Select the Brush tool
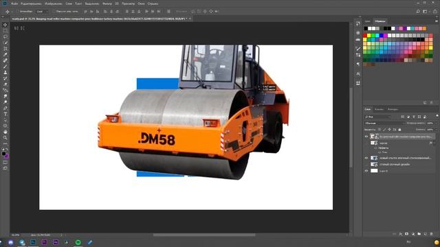This screenshot has width=440, height=247. click(x=5, y=67)
